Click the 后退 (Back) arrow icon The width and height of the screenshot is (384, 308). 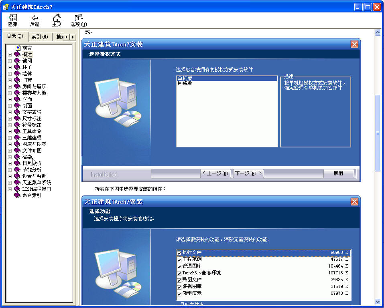(x=35, y=20)
